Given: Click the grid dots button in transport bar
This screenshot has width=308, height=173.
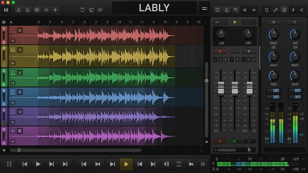Looking at the screenshot, I should click(9, 164).
